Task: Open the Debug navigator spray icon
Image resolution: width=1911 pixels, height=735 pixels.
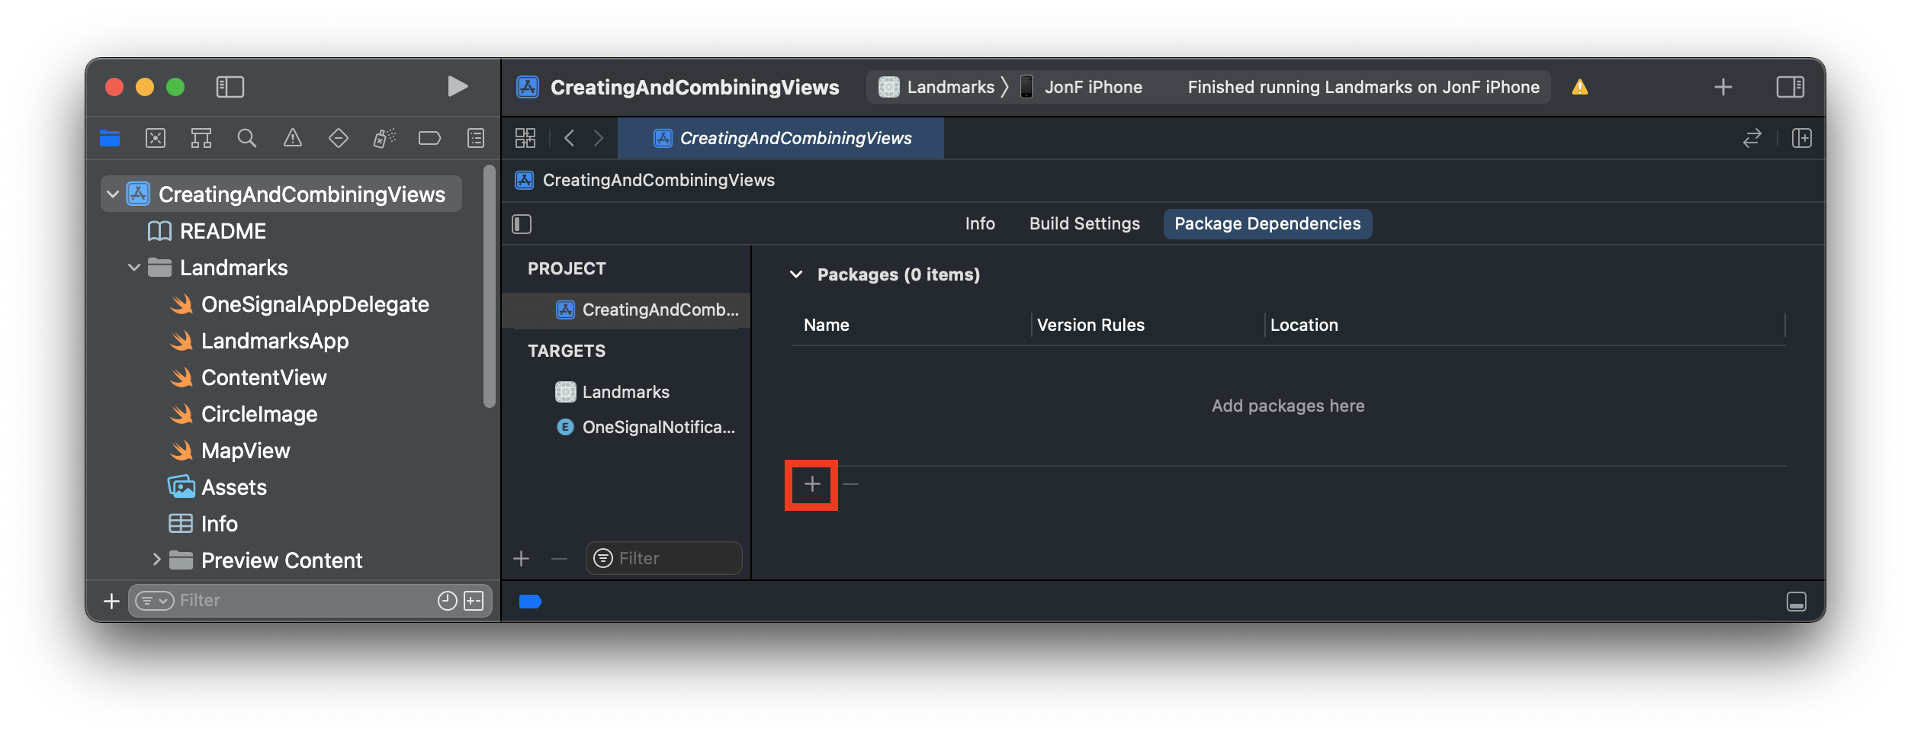Action: click(x=384, y=138)
